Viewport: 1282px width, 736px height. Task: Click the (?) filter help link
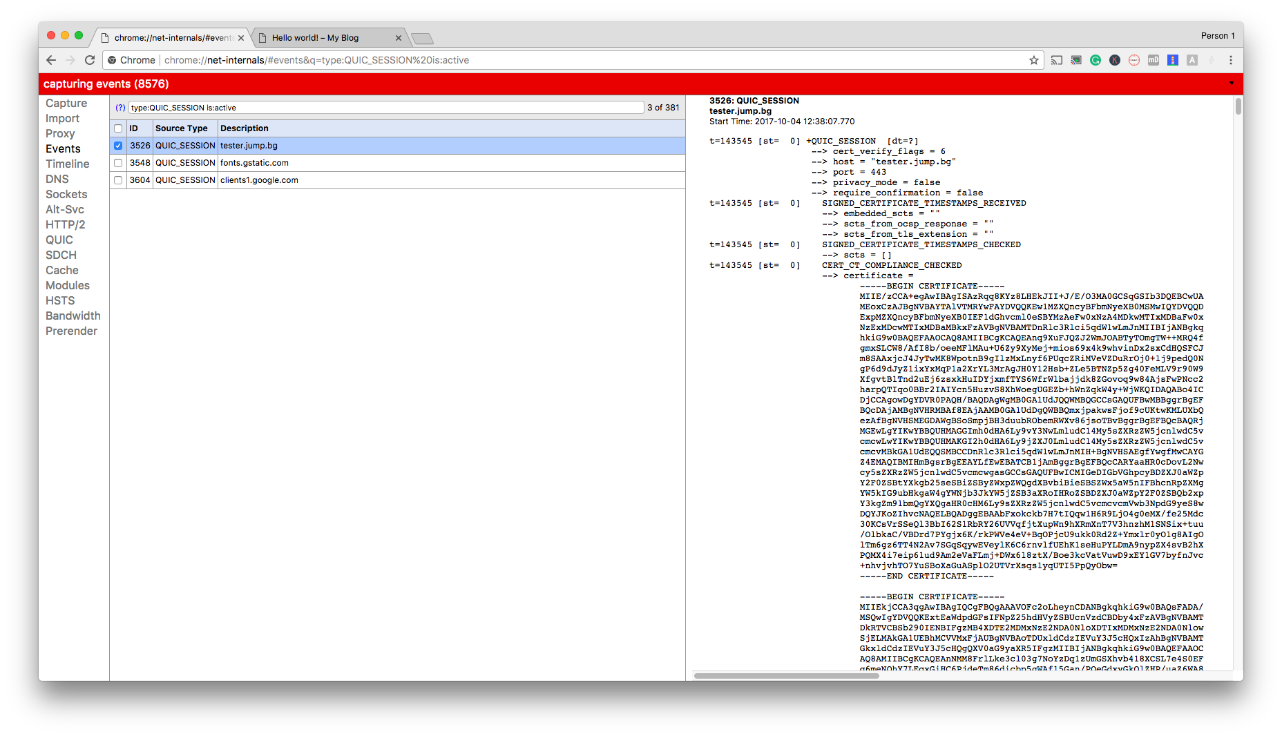click(120, 108)
